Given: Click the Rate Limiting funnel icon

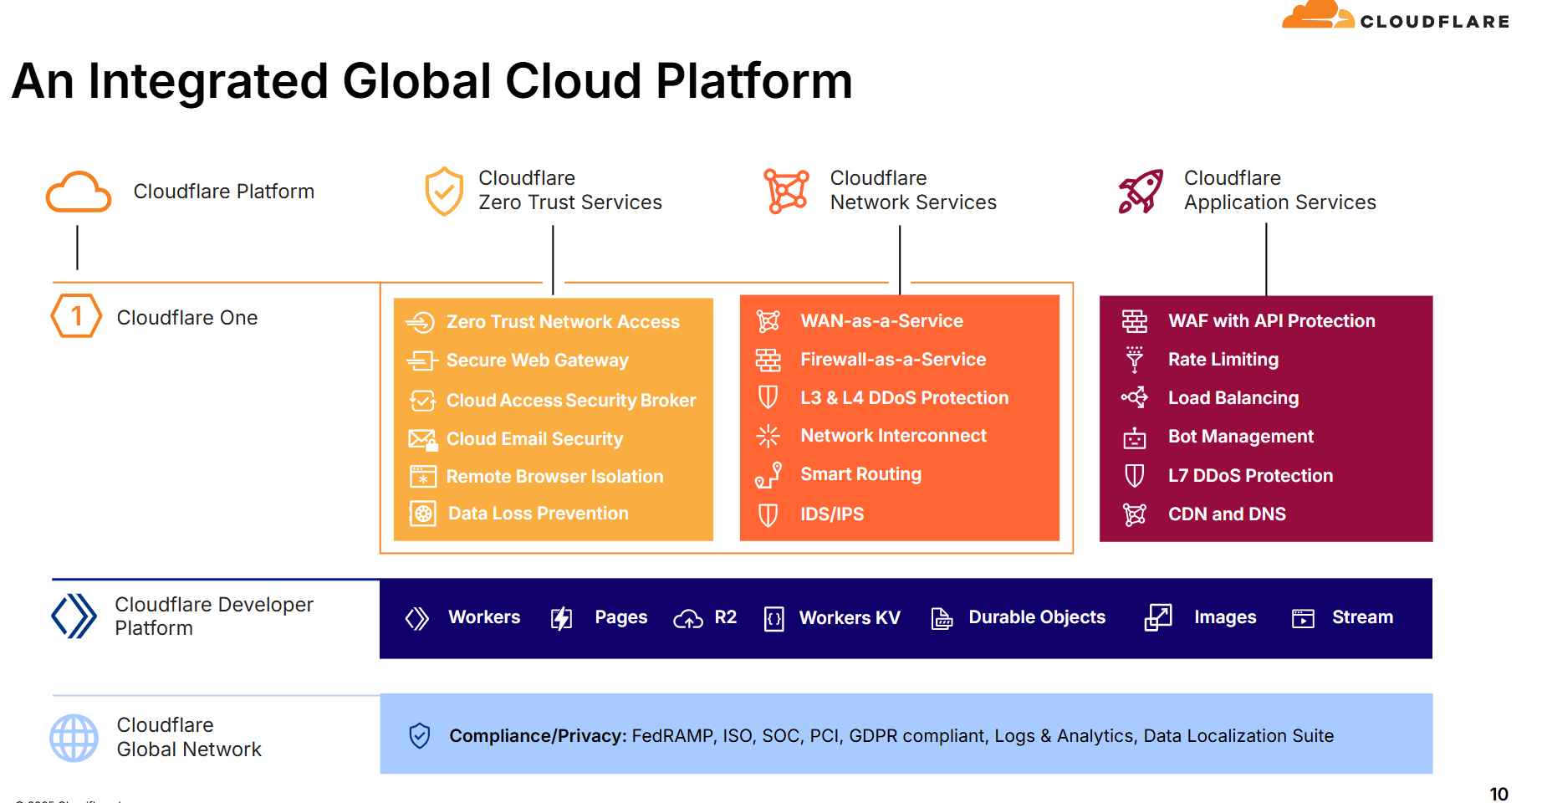Looking at the screenshot, I should coord(1135,360).
